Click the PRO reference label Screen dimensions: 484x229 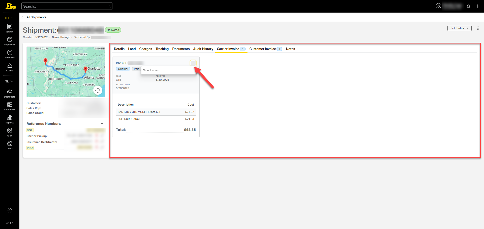30,148
